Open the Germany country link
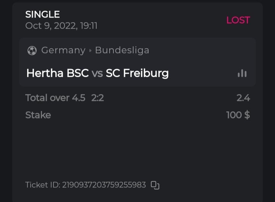 tap(63, 50)
